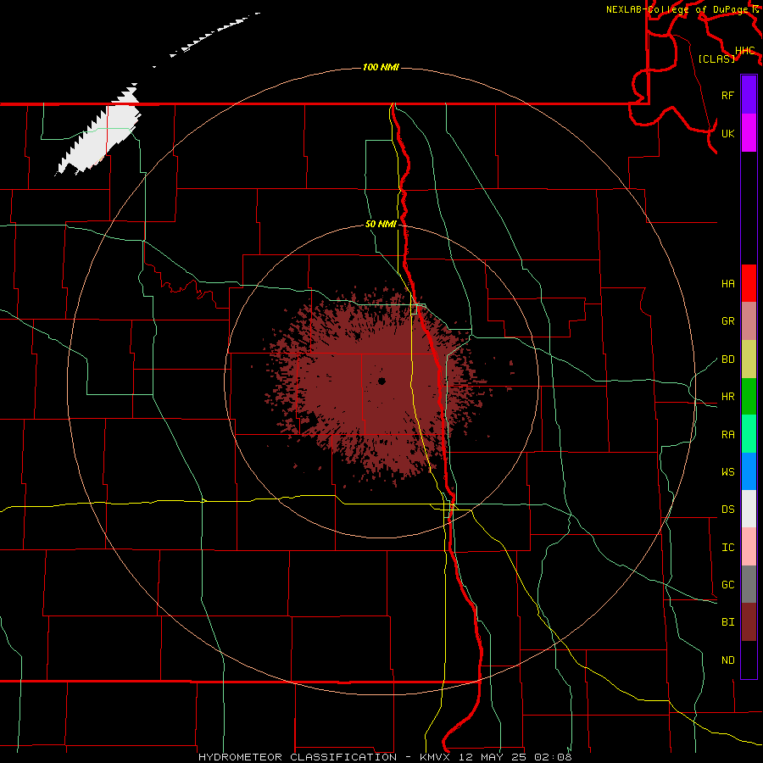
Task: Click the "HHC" product label
Action: point(745,51)
